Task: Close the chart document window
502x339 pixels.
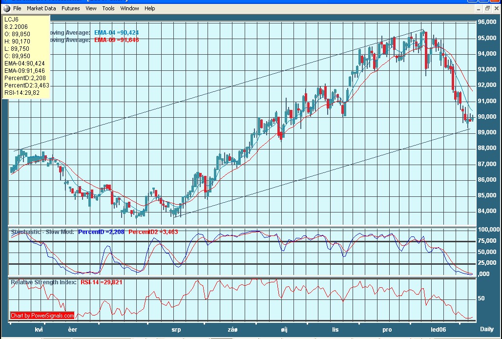Action: (x=497, y=9)
